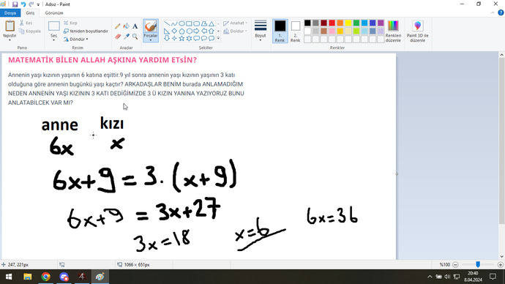
Task: Select the Color picker eyedropper tool
Action: click(126, 37)
